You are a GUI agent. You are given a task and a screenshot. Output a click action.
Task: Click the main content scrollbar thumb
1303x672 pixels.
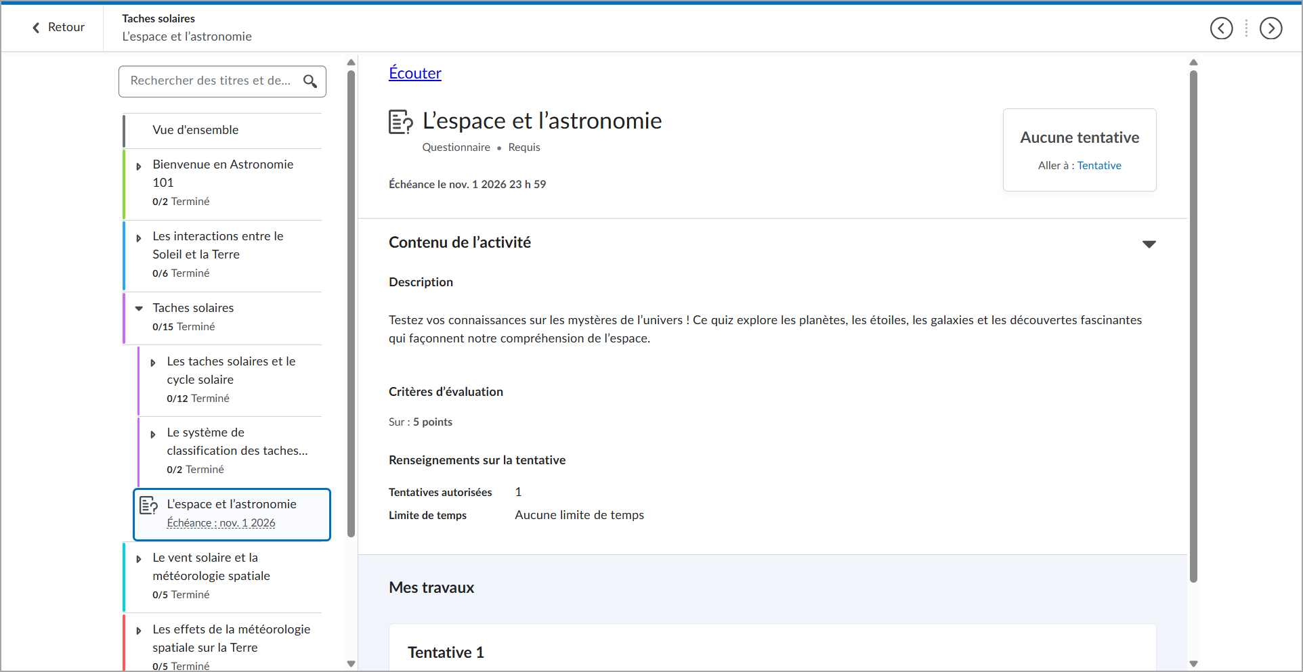(1193, 326)
